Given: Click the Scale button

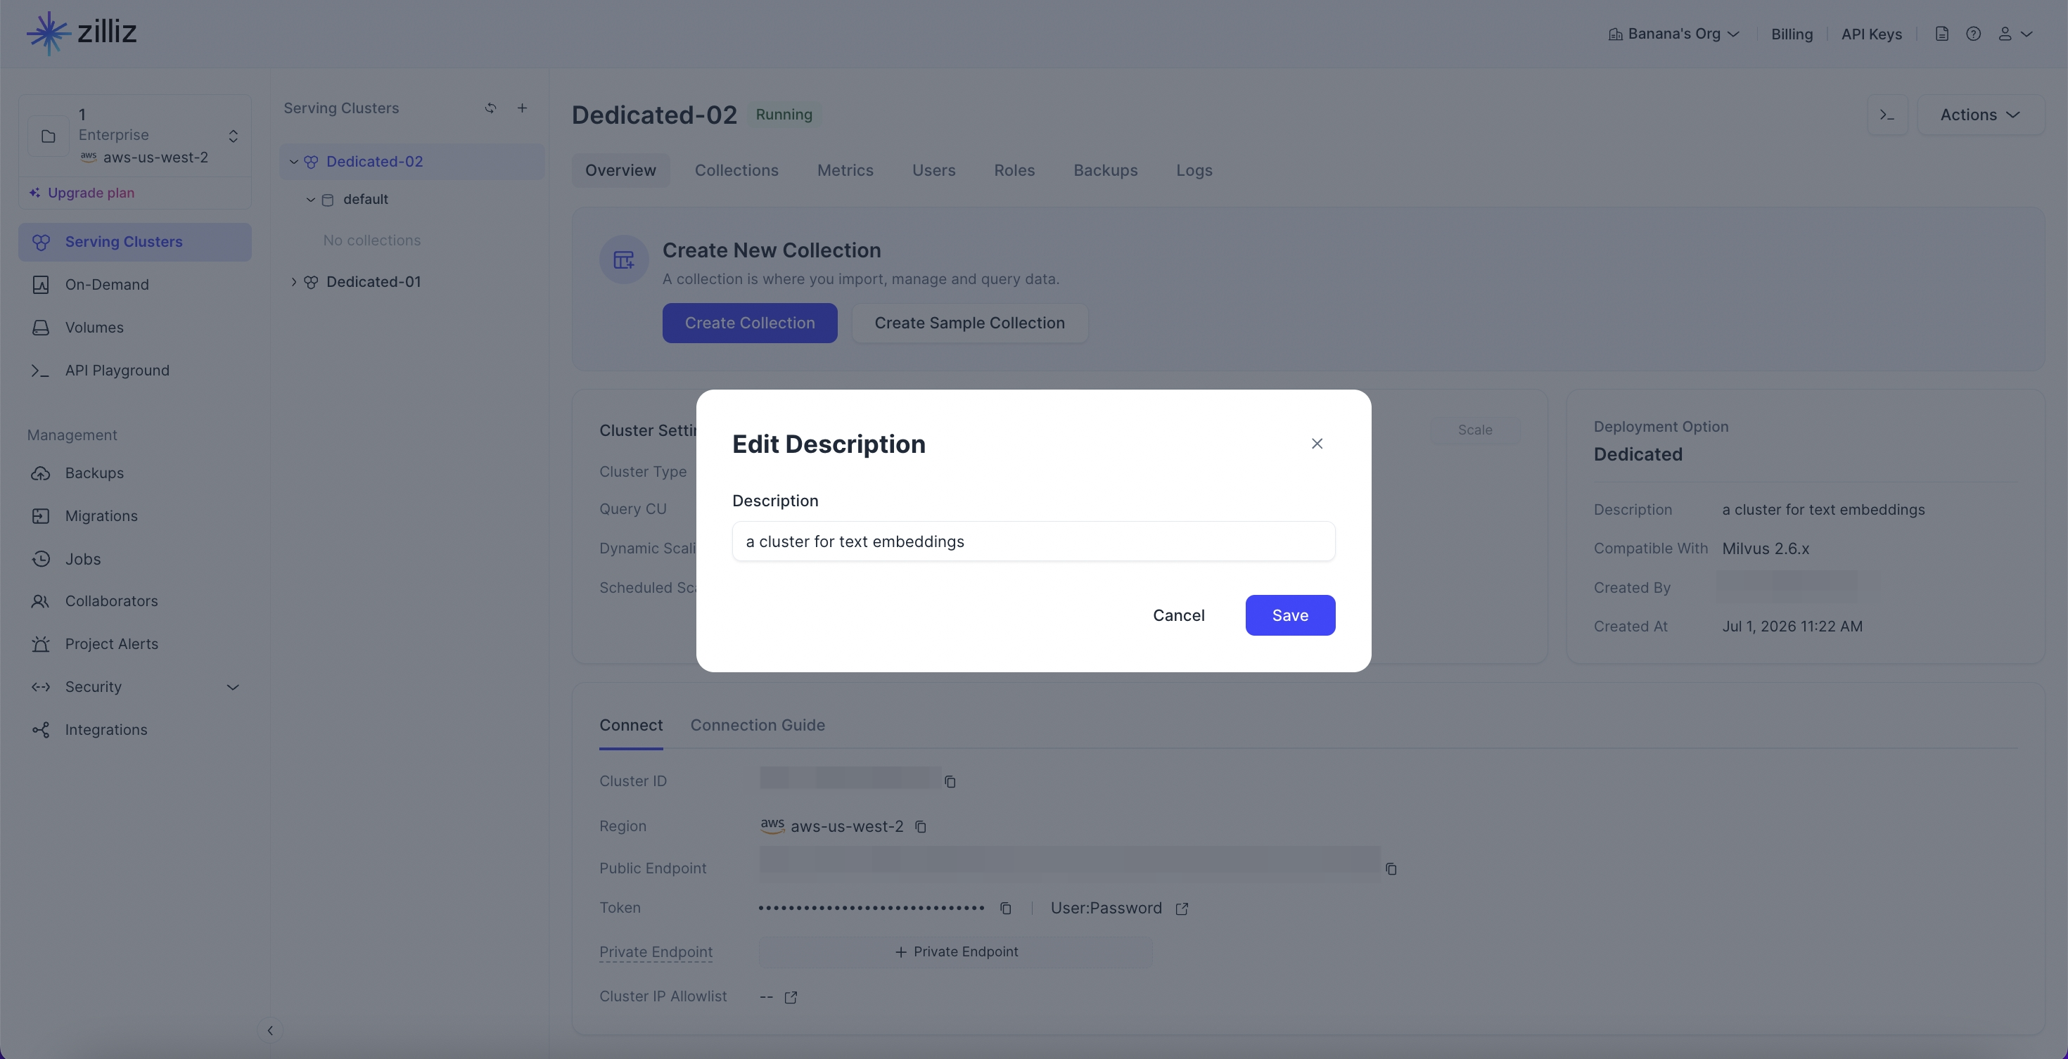Looking at the screenshot, I should (1475, 430).
